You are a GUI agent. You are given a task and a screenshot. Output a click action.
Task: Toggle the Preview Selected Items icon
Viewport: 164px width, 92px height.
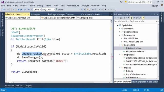click(x=143, y=18)
